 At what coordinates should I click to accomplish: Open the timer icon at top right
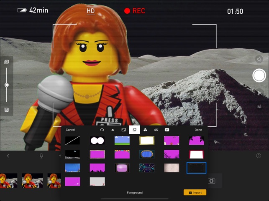tap(259, 59)
